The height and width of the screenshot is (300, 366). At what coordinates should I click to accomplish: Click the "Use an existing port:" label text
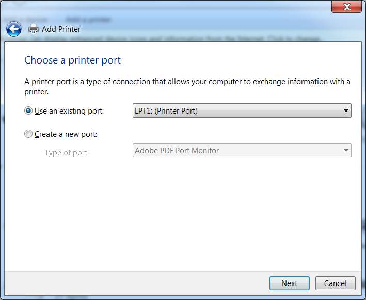pyautogui.click(x=69, y=111)
